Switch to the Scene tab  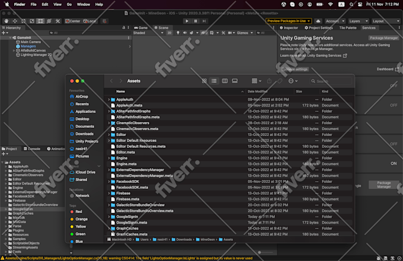click(x=161, y=28)
